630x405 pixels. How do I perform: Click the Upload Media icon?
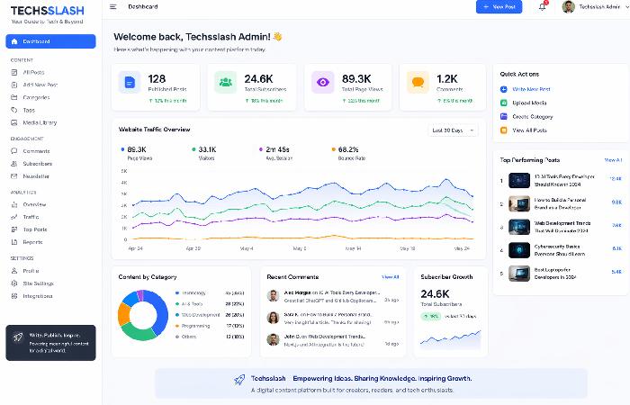coord(503,103)
